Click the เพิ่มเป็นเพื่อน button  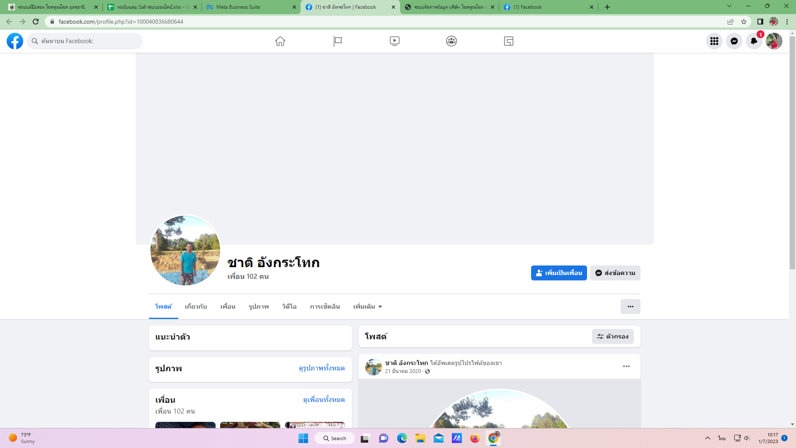(x=558, y=273)
